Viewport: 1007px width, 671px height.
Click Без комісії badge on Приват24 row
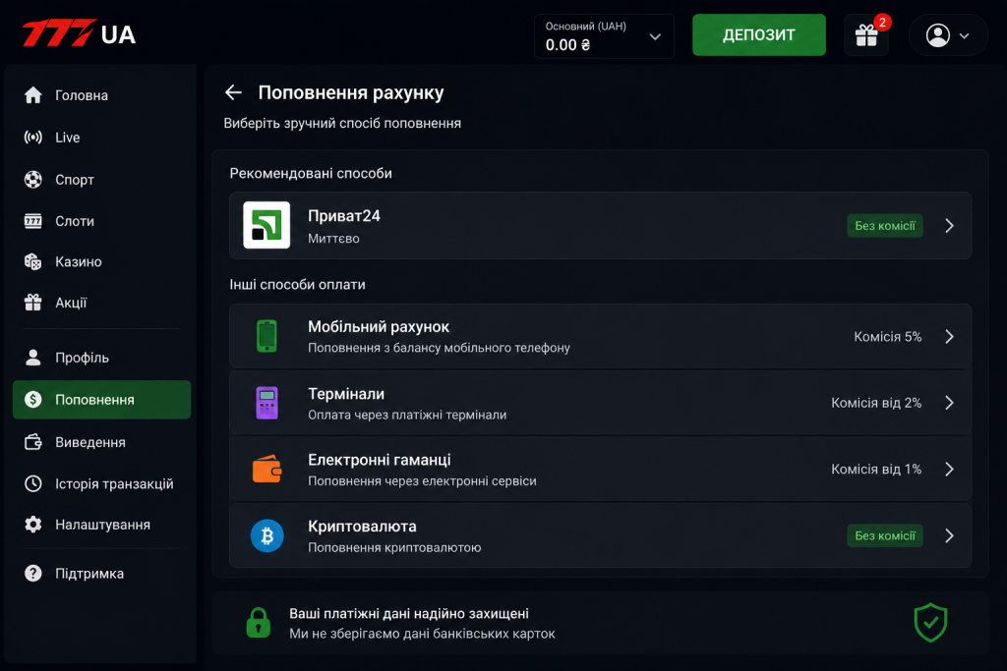pyautogui.click(x=885, y=225)
